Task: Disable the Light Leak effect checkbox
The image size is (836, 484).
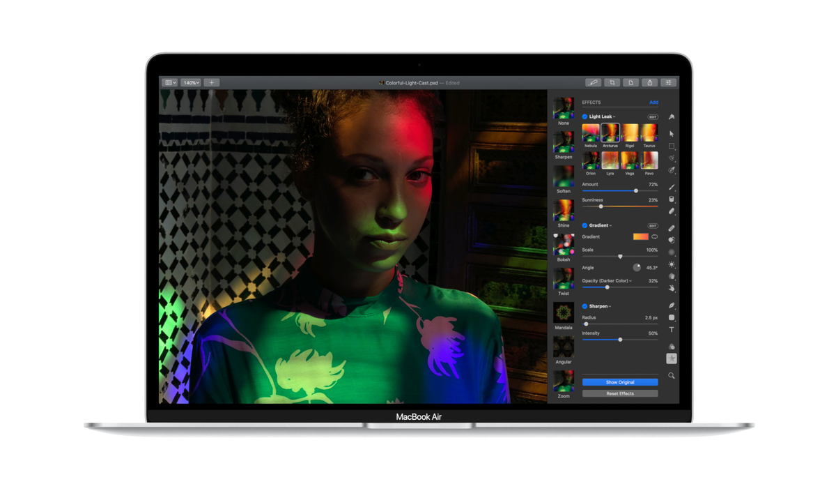Action: point(585,116)
